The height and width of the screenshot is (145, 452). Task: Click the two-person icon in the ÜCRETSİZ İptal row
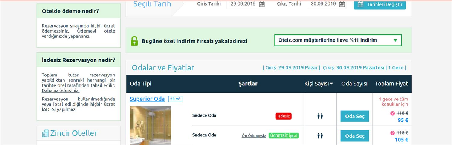[320, 135]
